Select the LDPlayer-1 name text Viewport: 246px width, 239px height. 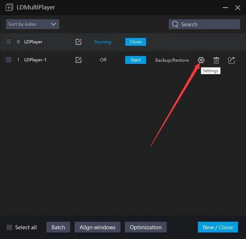35,60
